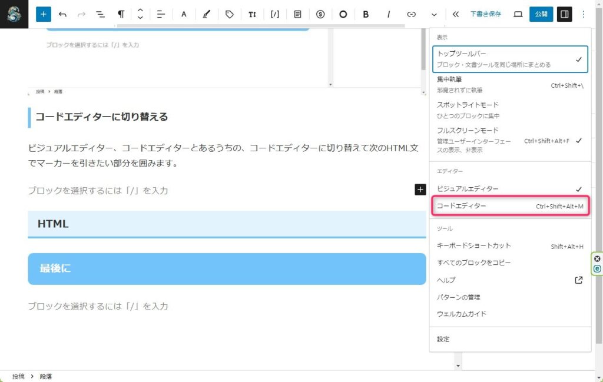Open キーボードショートカット menu item

[510, 246]
